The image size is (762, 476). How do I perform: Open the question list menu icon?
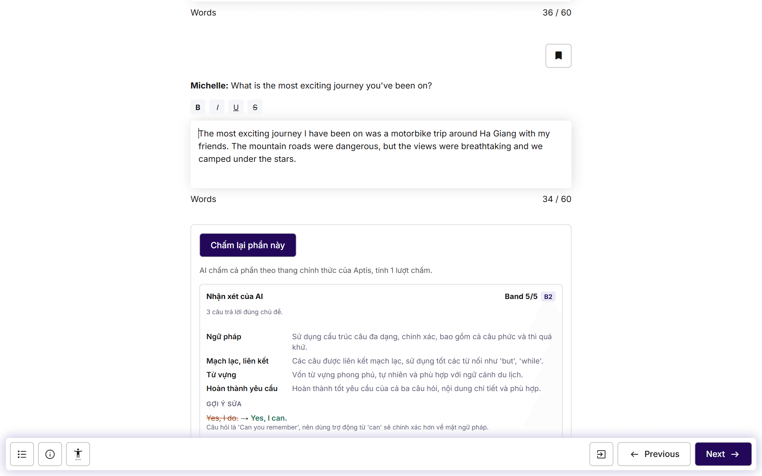coord(22,454)
